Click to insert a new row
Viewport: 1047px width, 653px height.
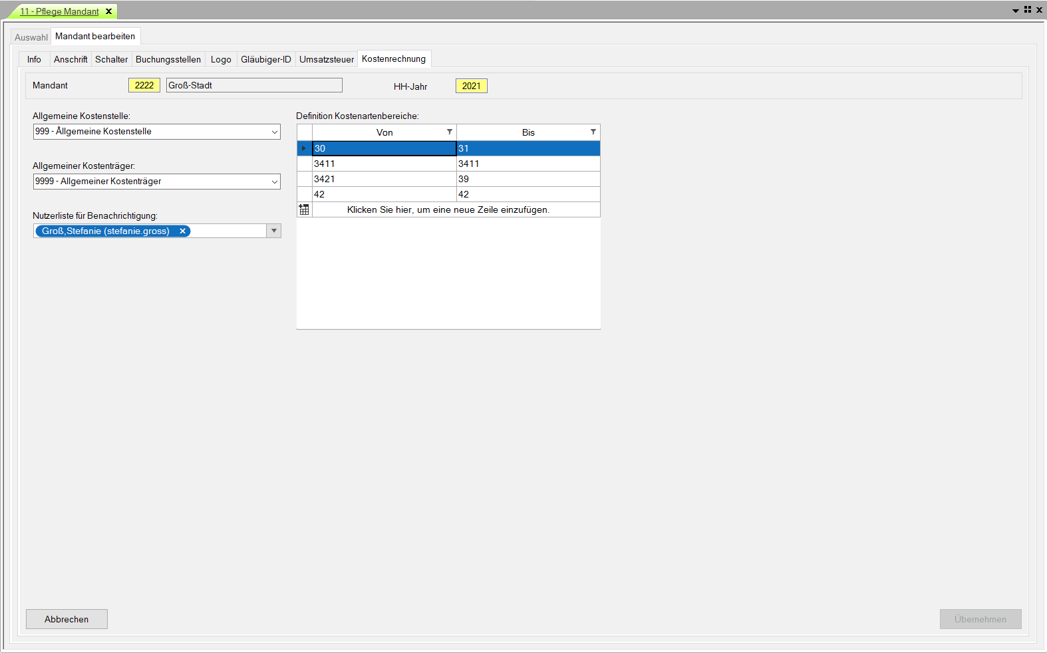click(x=448, y=209)
